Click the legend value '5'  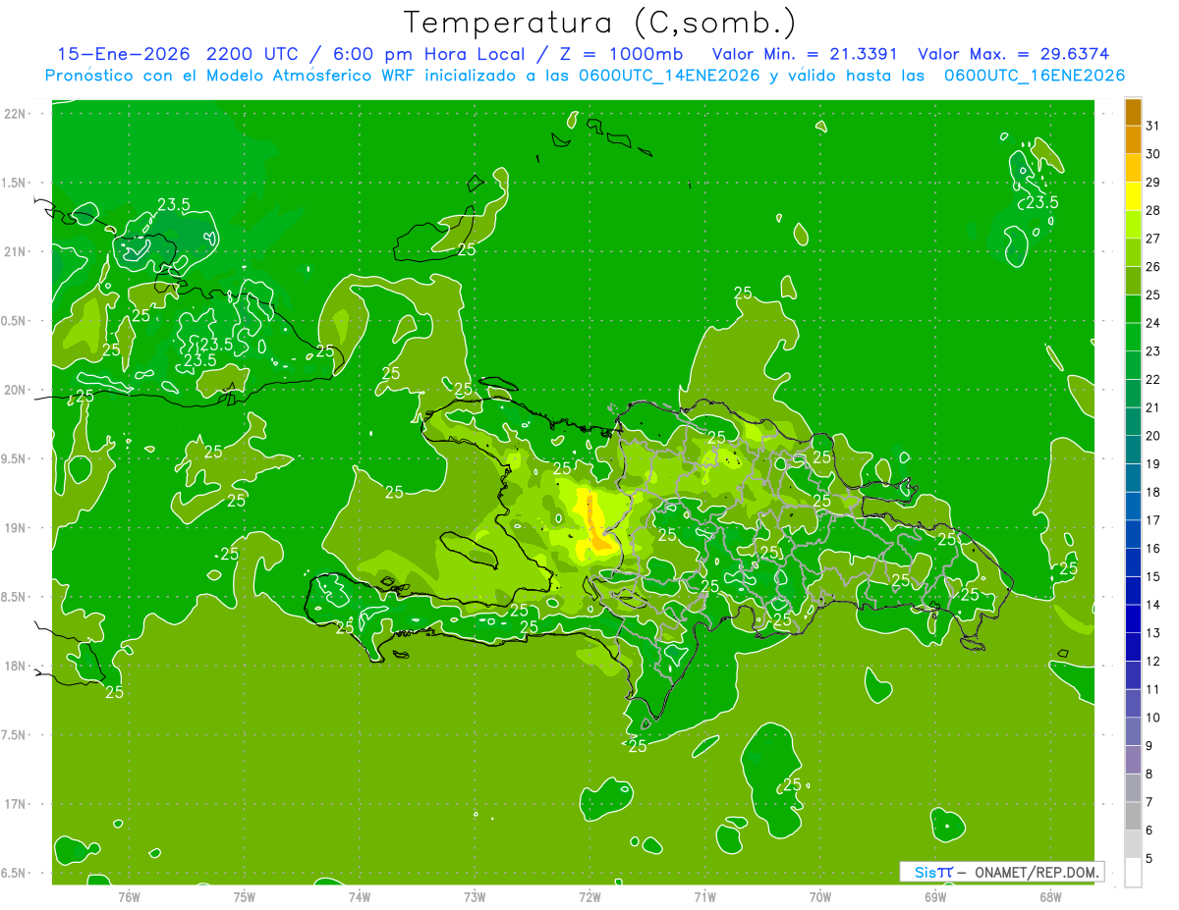click(x=1150, y=859)
